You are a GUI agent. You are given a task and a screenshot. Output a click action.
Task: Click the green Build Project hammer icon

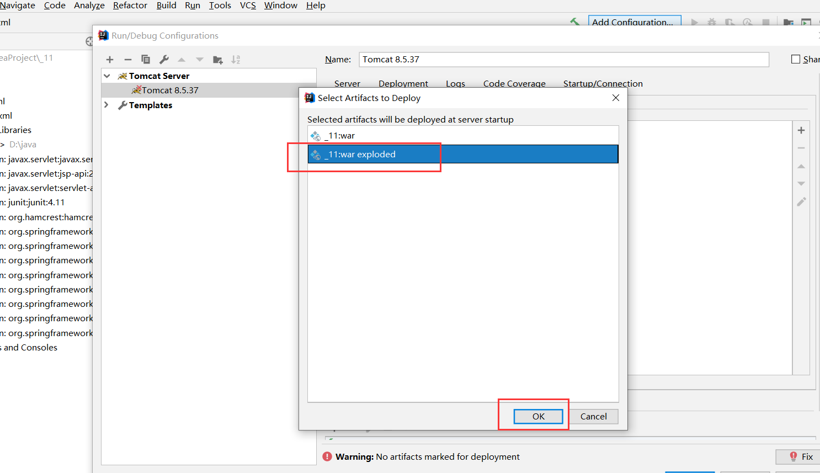(574, 22)
